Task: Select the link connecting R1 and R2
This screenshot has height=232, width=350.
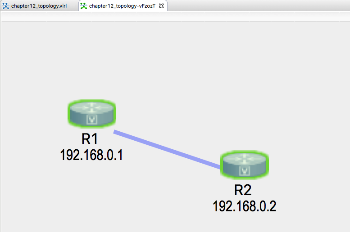Action: [167, 150]
